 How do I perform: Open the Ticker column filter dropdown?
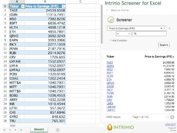tap(22, 6)
